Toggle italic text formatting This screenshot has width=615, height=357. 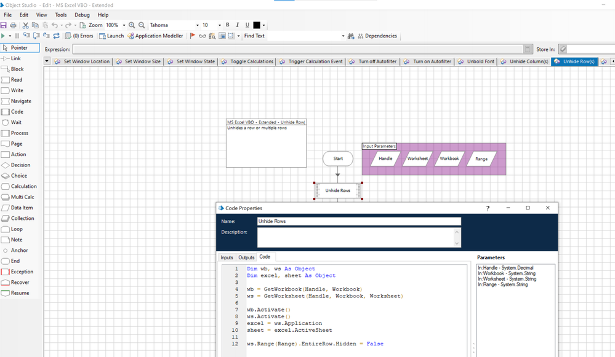[237, 25]
